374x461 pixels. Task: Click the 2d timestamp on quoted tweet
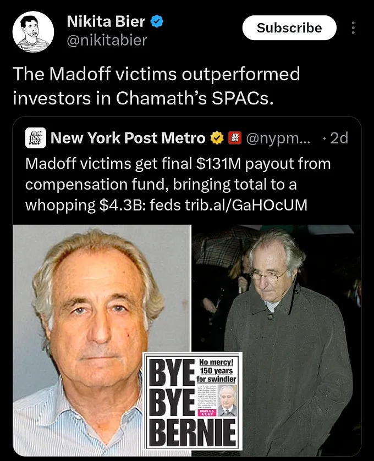pyautogui.click(x=339, y=138)
